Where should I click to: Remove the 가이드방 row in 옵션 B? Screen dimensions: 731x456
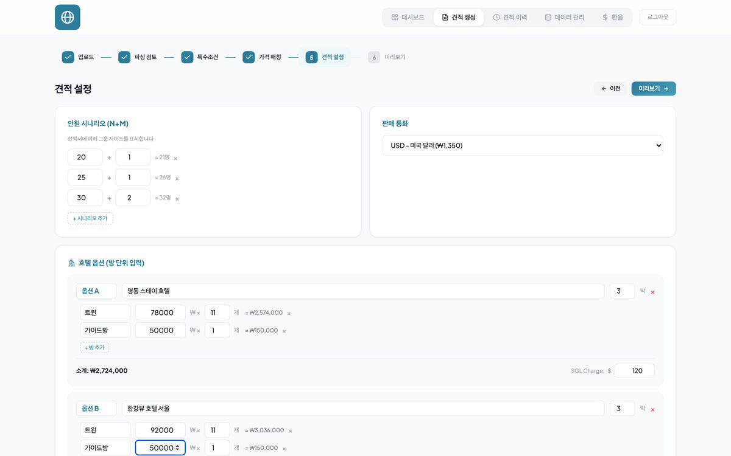click(x=284, y=449)
